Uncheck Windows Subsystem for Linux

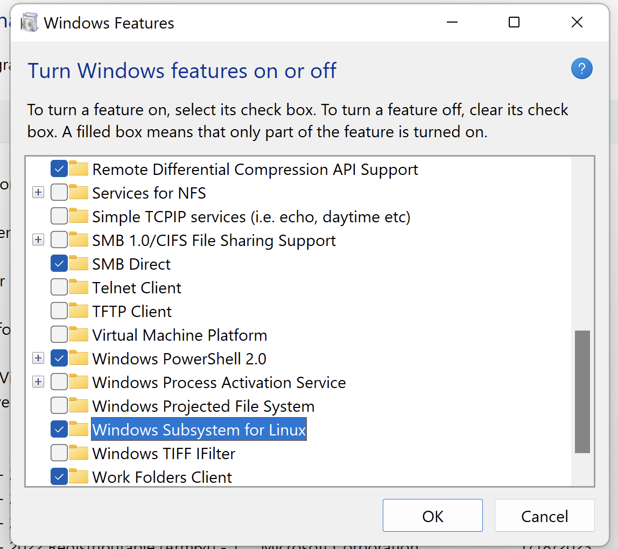pyautogui.click(x=59, y=430)
